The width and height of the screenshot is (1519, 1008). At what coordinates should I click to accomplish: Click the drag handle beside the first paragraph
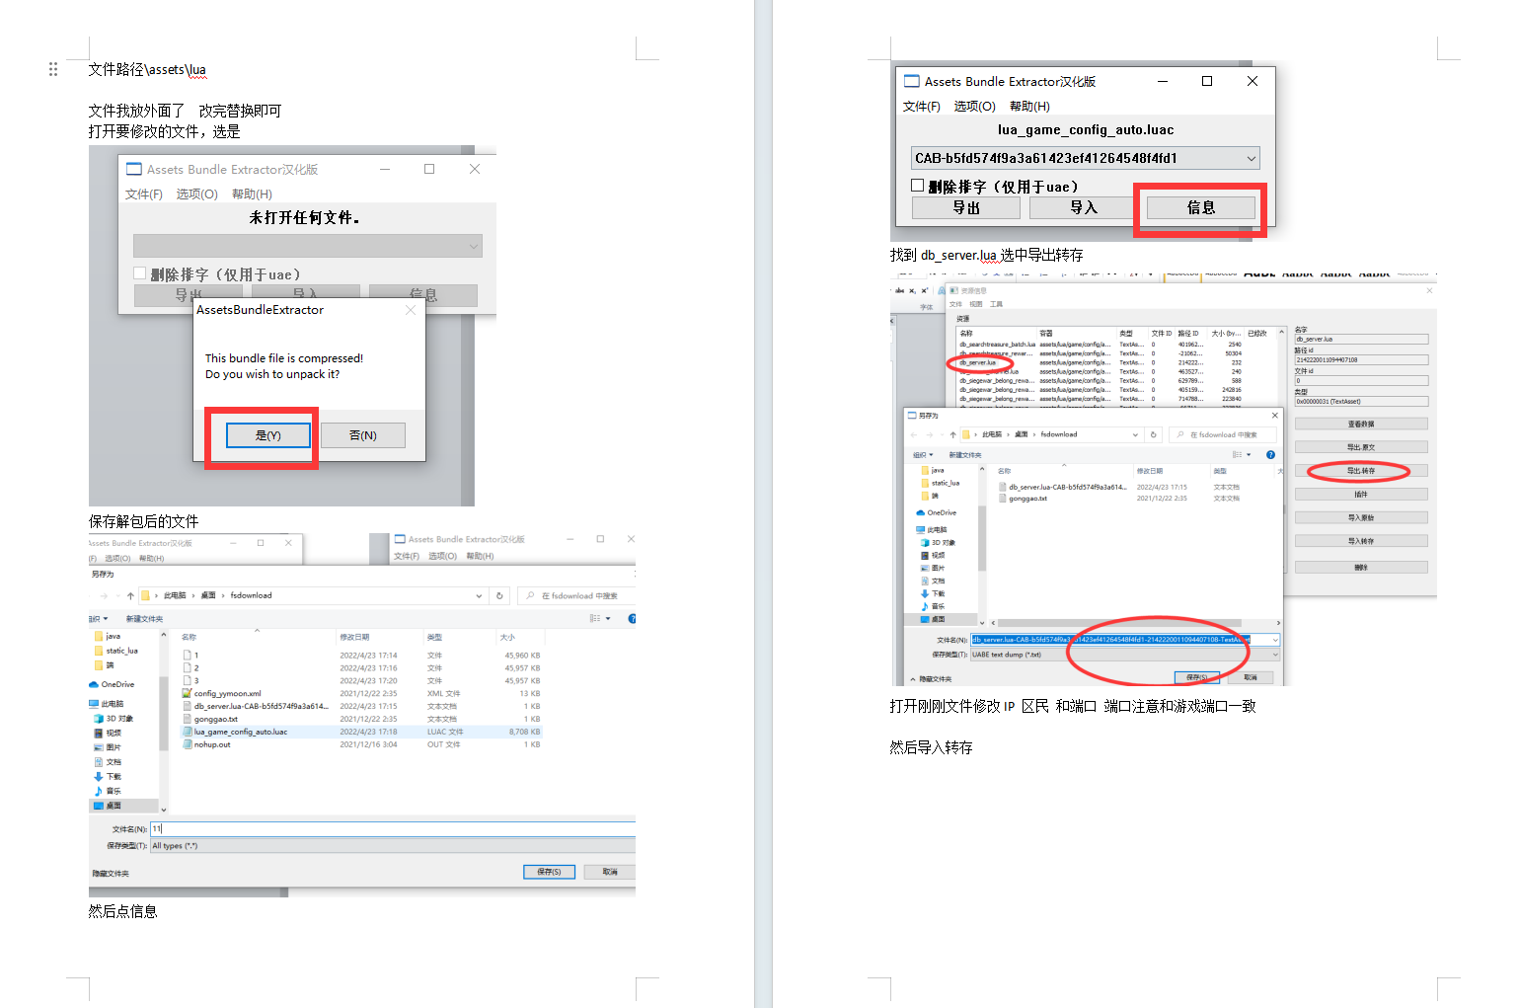coord(53,69)
